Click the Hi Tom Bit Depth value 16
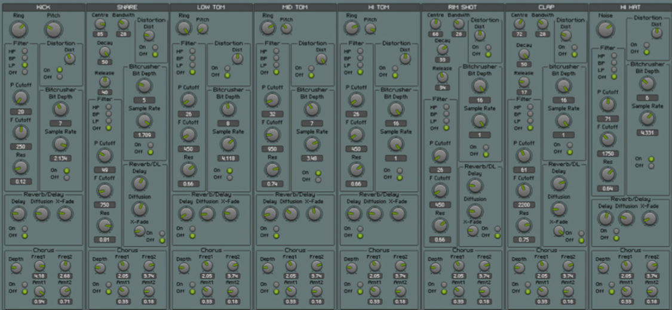 (396, 123)
